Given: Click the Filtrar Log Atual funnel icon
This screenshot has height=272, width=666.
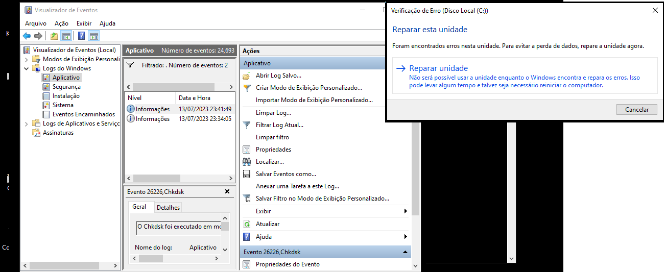Looking at the screenshot, I should pos(247,125).
